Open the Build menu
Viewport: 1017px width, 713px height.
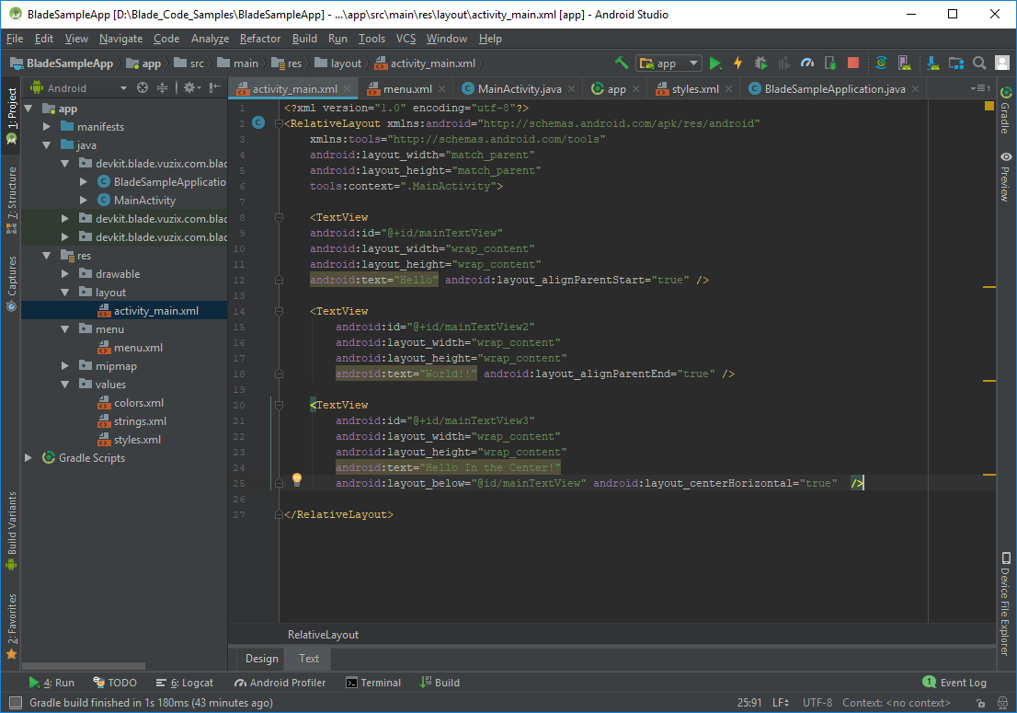(x=304, y=39)
